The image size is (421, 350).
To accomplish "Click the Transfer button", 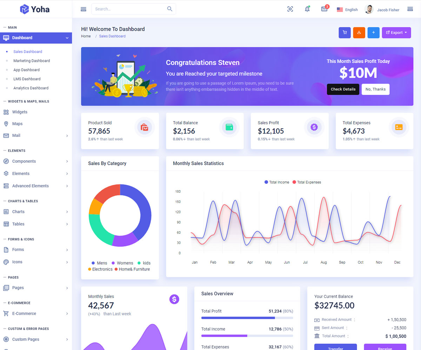I will [x=335, y=347].
